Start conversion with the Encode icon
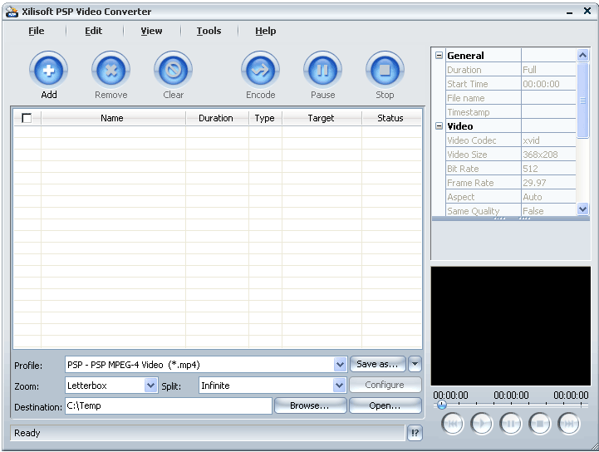 pos(261,71)
